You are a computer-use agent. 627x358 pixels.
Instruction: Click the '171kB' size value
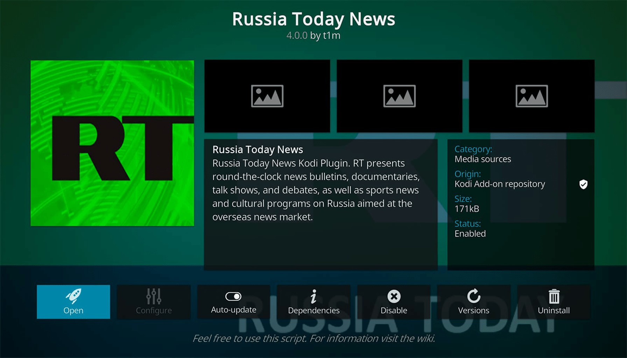click(x=467, y=209)
